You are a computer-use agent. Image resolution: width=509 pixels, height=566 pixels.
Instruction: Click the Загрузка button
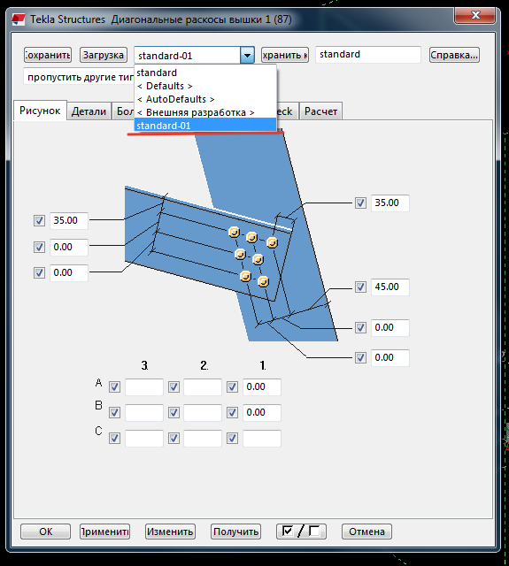(x=104, y=55)
